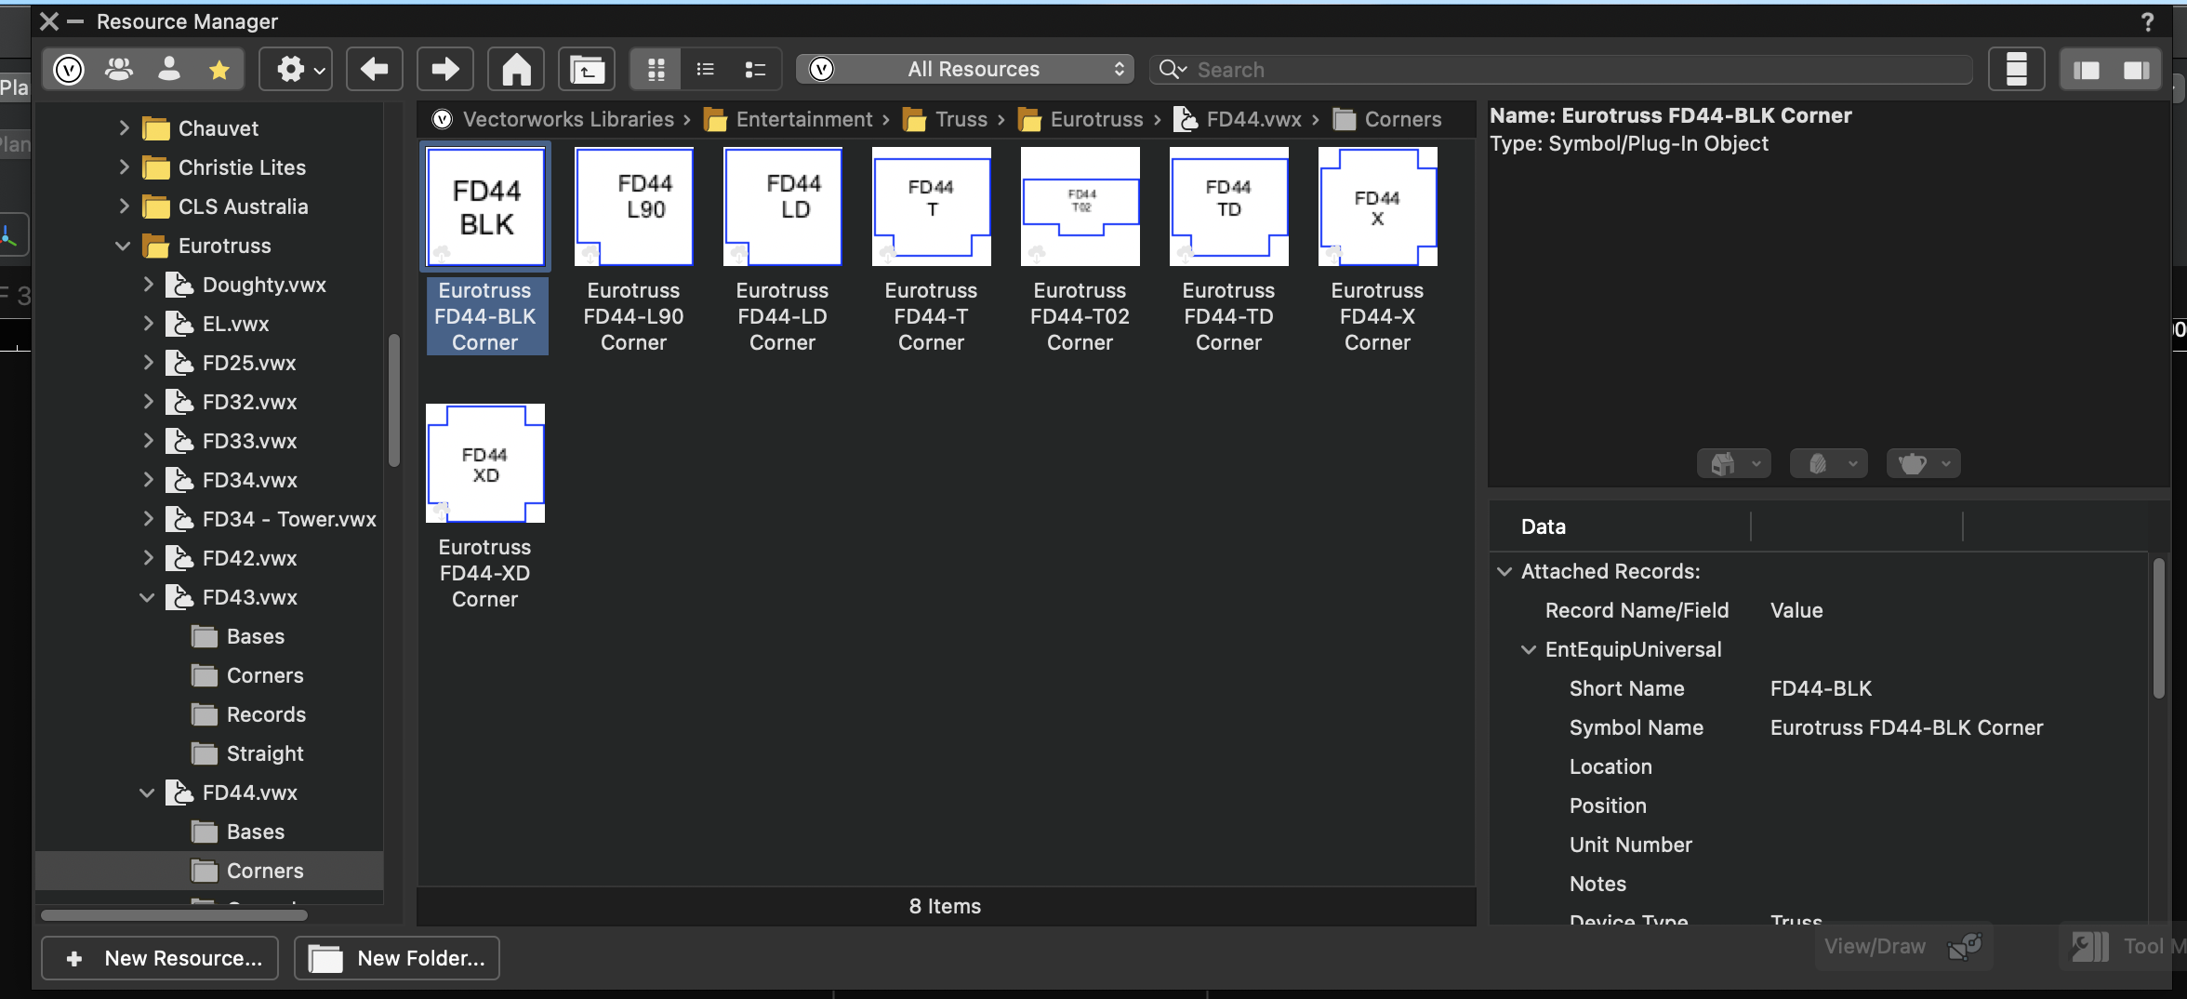Viewport: 2187px width, 999px height.
Task: Go back with the left arrow button
Action: (374, 70)
